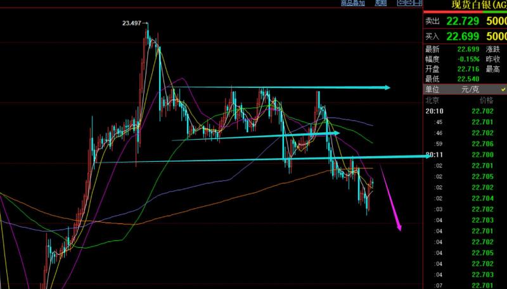Screen dimensions: 507x289
Task: Click the 最新 latest price value 22.699
Action: point(469,49)
